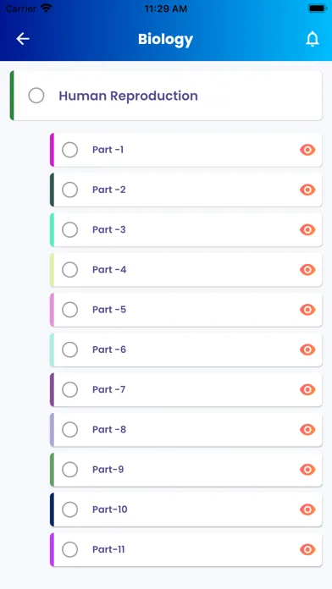The height and width of the screenshot is (589, 332).
Task: Tap the back arrow icon
Action: click(23, 39)
